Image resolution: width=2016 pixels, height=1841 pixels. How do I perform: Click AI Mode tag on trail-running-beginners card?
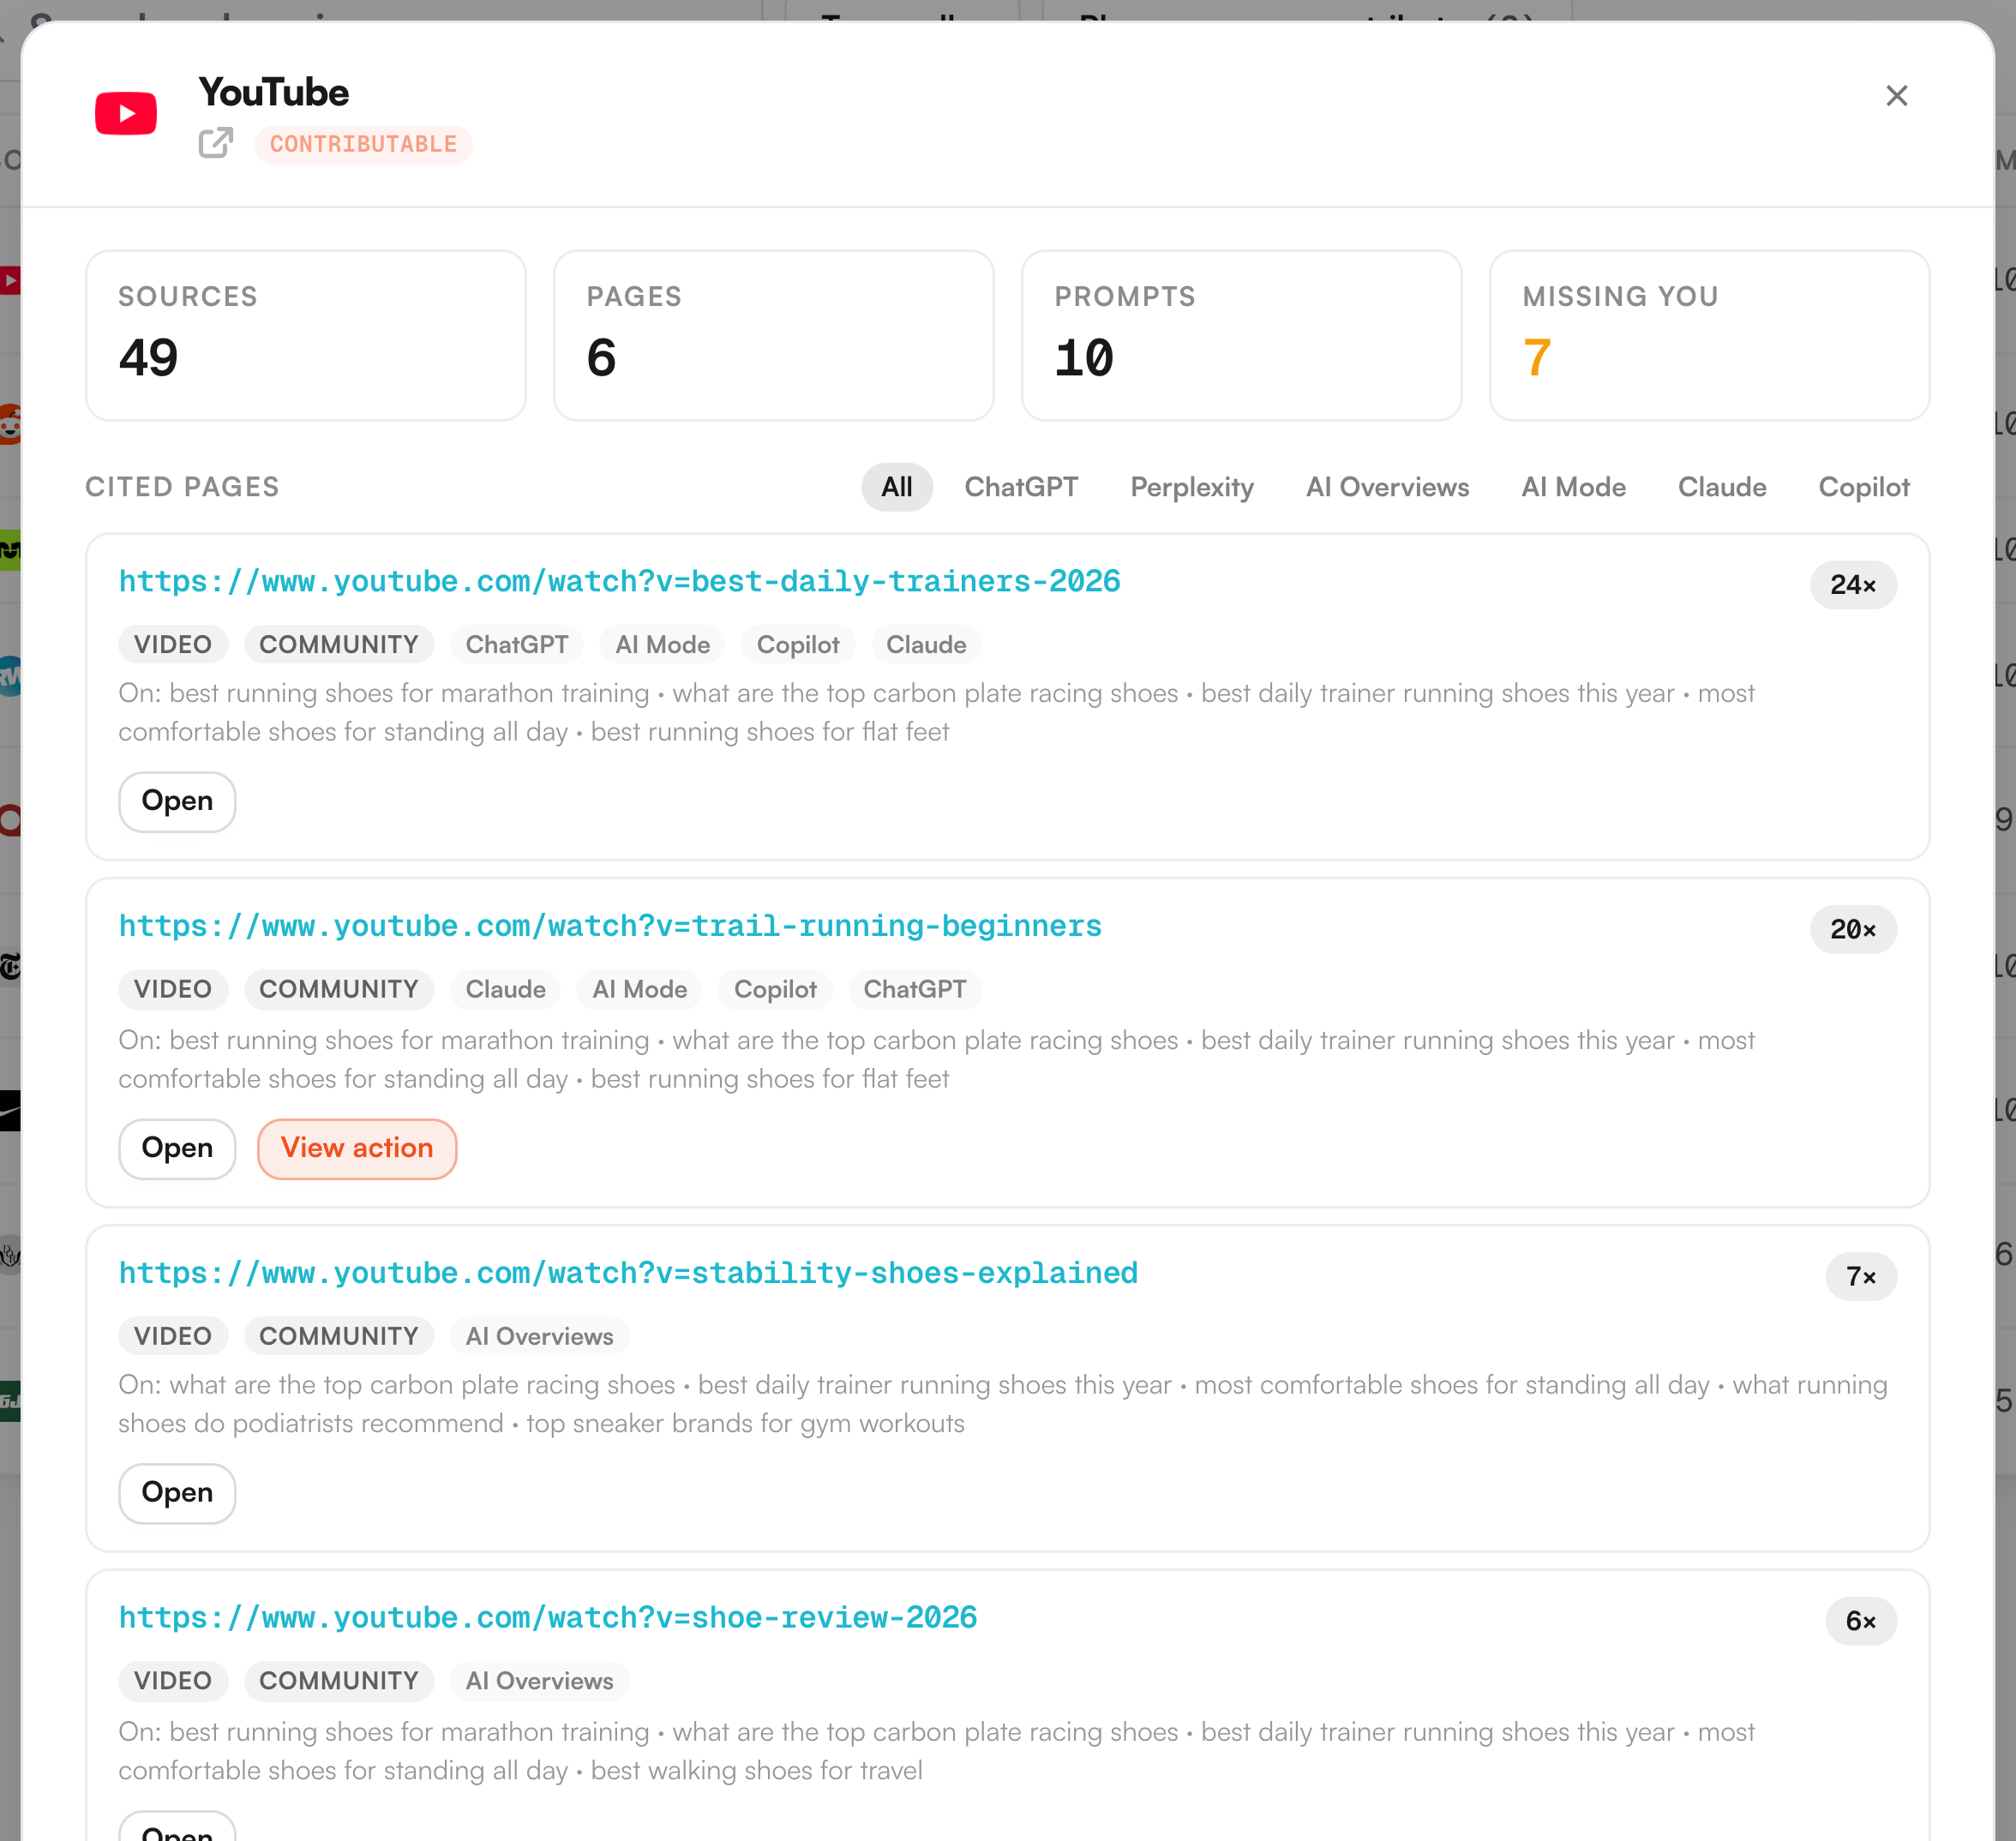click(639, 989)
